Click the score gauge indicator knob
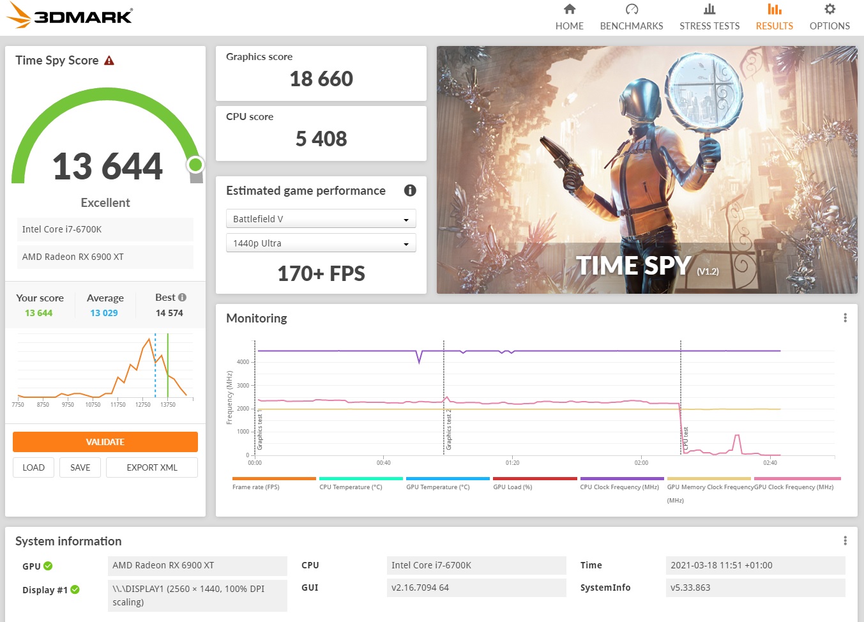 195,165
